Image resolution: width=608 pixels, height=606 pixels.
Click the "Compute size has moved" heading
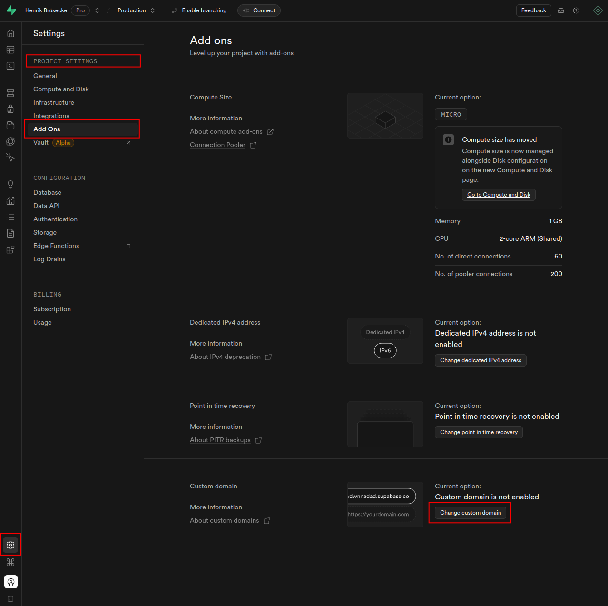coord(500,139)
